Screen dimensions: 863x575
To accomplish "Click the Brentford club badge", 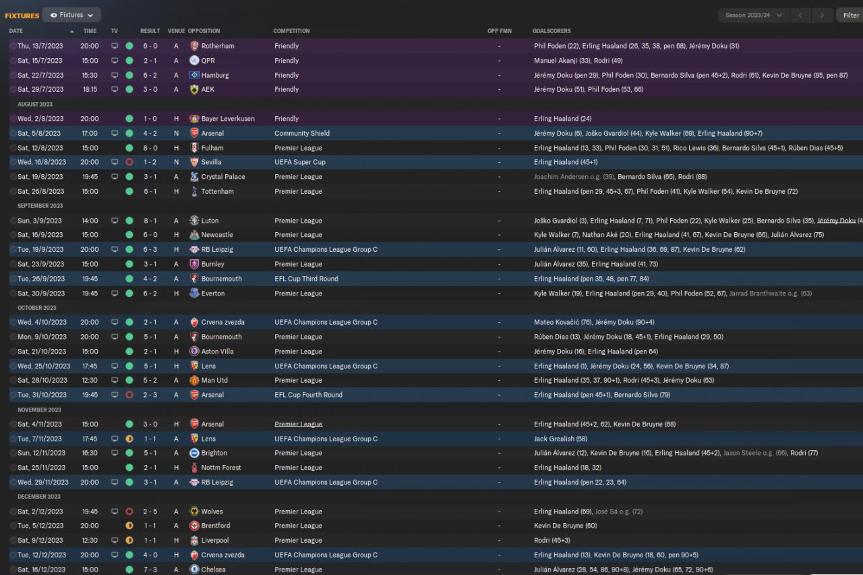I will 194,526.
